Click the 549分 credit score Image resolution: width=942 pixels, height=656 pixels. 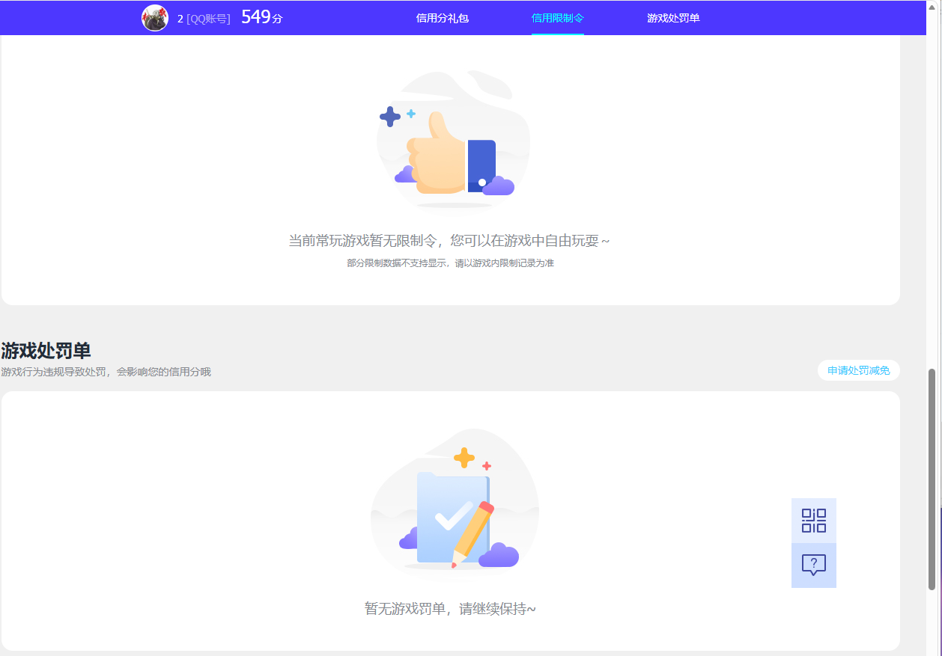(x=262, y=17)
